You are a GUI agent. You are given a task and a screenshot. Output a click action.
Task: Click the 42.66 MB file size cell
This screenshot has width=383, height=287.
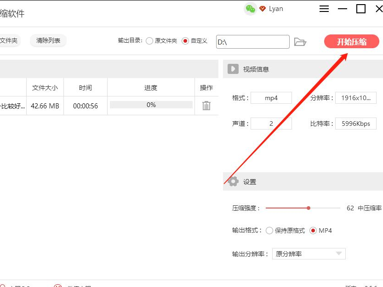(x=45, y=106)
